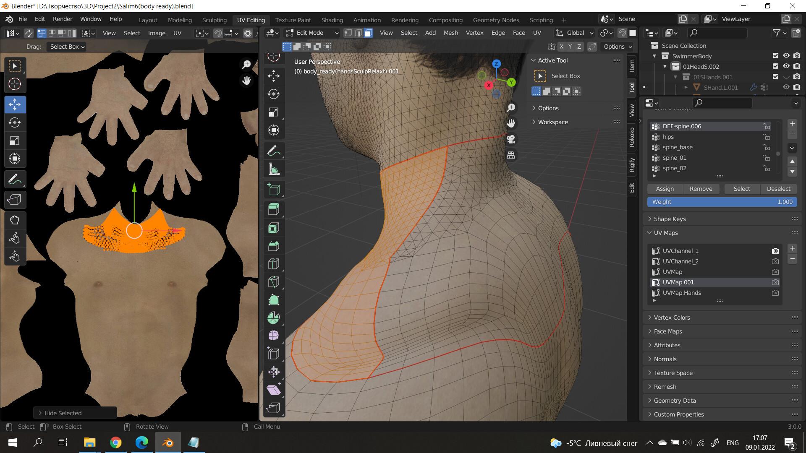Viewport: 806px width, 453px height.
Task: Open the Rokoko sidebar tab
Action: coord(632,137)
